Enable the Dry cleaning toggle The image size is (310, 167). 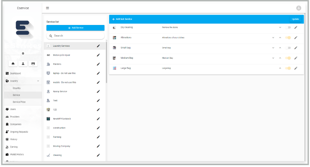(x=288, y=27)
